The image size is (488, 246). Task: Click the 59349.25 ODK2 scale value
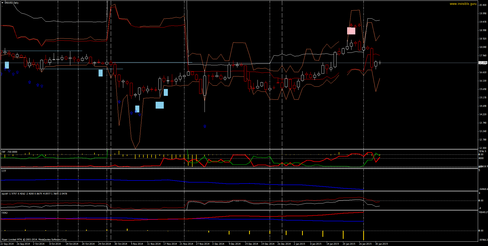(483, 212)
